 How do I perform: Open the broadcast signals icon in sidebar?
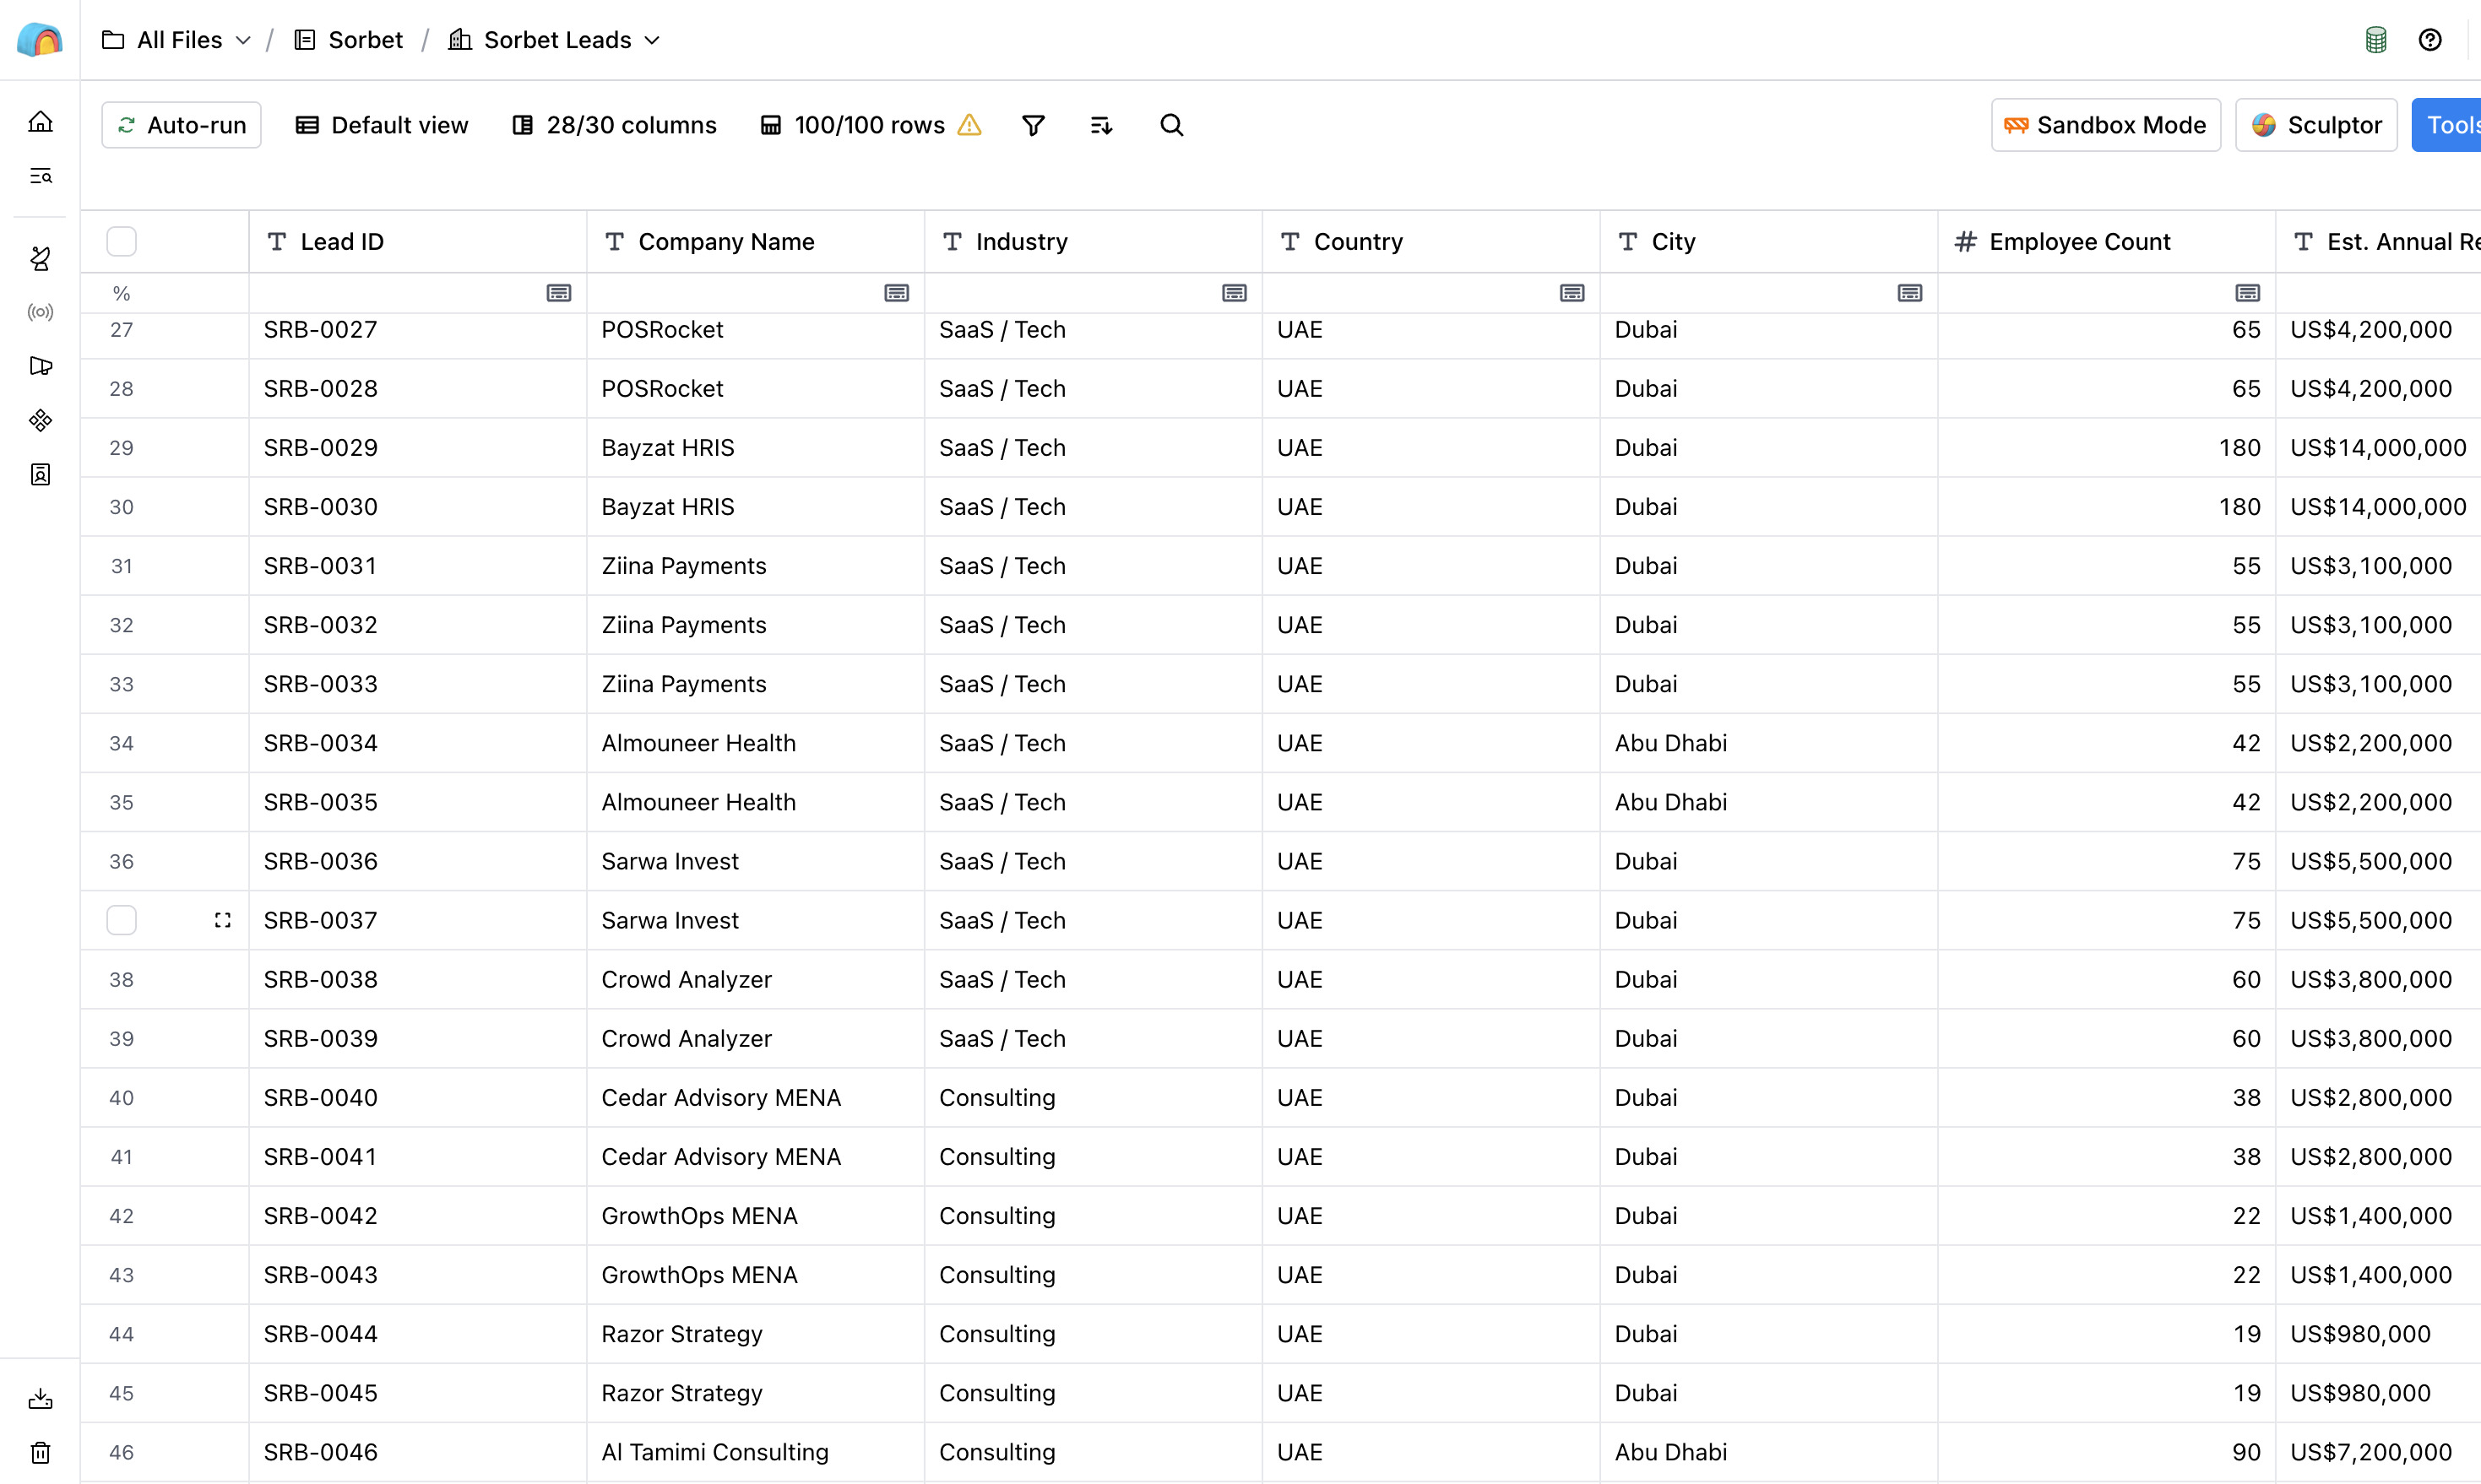click(40, 312)
